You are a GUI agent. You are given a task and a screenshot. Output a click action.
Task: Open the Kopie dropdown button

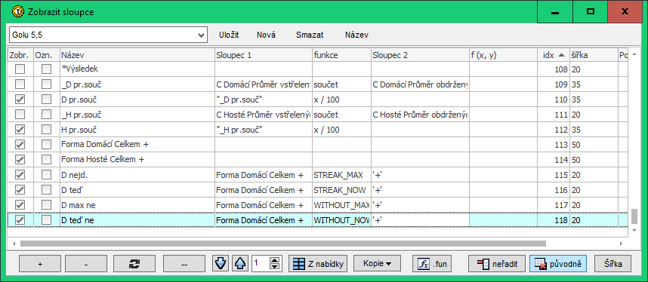378,263
